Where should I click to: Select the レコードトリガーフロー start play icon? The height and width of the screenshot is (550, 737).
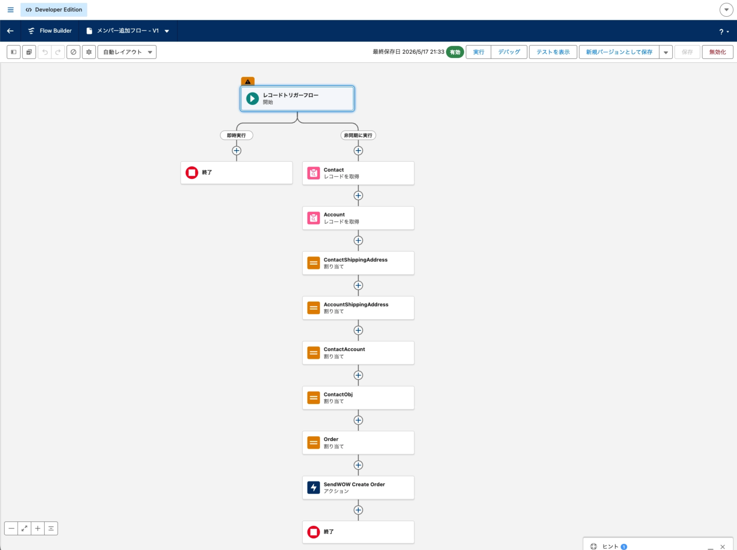(x=253, y=99)
